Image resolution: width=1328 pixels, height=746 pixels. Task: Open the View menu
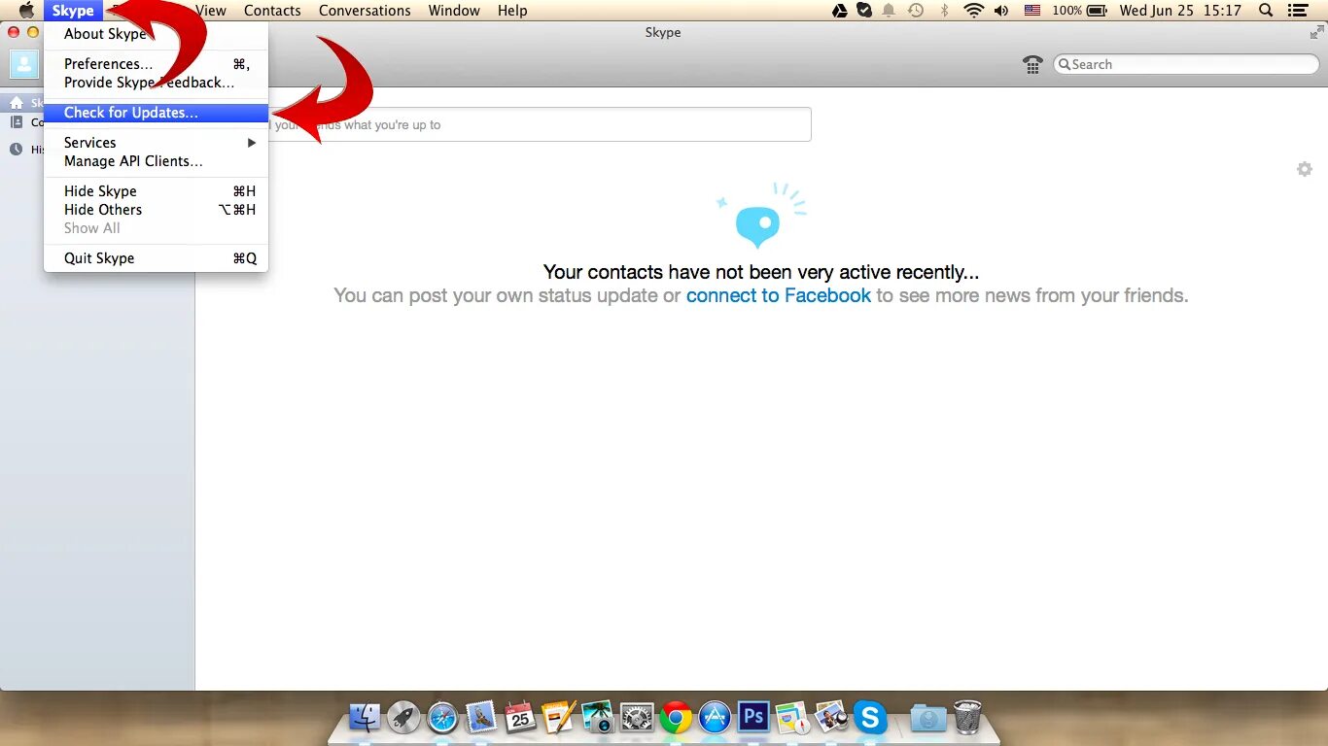(211, 11)
